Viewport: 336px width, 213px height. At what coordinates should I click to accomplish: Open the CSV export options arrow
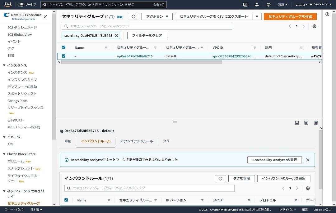tap(257, 16)
